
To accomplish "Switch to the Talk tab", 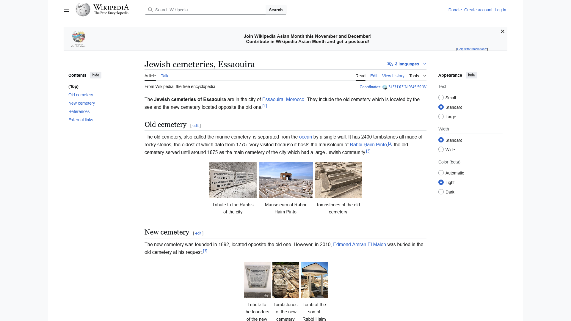I will coord(164,76).
